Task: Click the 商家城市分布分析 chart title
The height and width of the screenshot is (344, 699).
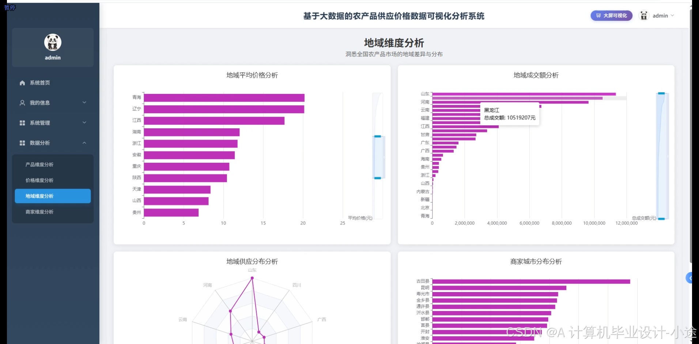Action: 536,261
